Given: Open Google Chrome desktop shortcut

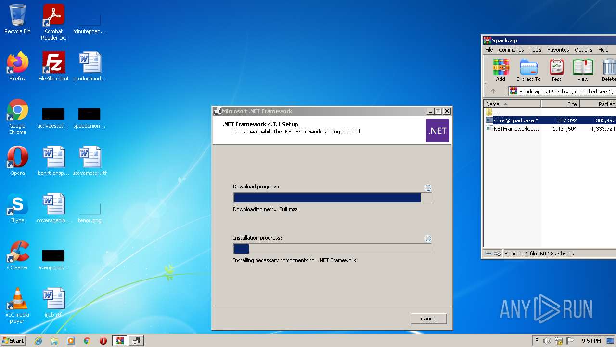Looking at the screenshot, I should click(x=17, y=117).
